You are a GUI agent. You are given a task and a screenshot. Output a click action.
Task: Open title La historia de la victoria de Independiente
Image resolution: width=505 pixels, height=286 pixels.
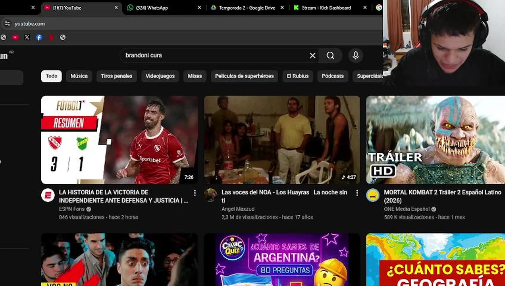click(123, 196)
